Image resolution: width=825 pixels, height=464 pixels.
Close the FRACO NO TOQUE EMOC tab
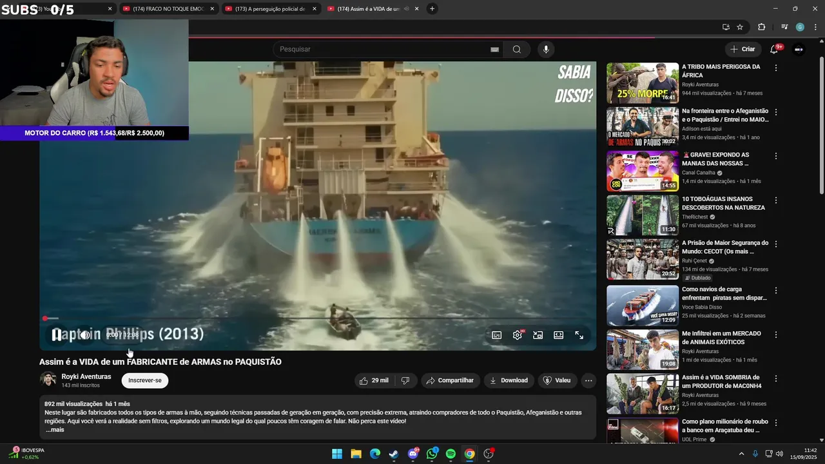(x=212, y=9)
